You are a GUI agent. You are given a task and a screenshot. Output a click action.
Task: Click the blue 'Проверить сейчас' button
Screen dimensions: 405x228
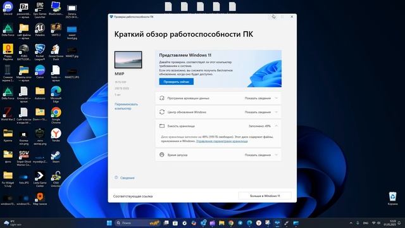(176, 82)
